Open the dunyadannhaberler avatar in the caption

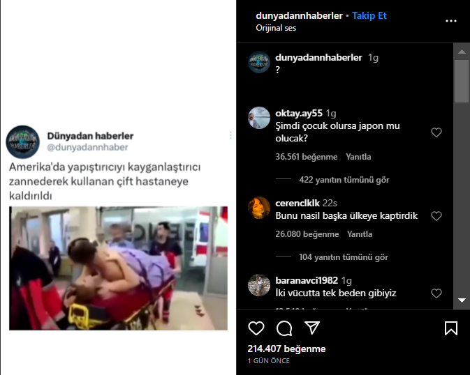click(x=259, y=62)
